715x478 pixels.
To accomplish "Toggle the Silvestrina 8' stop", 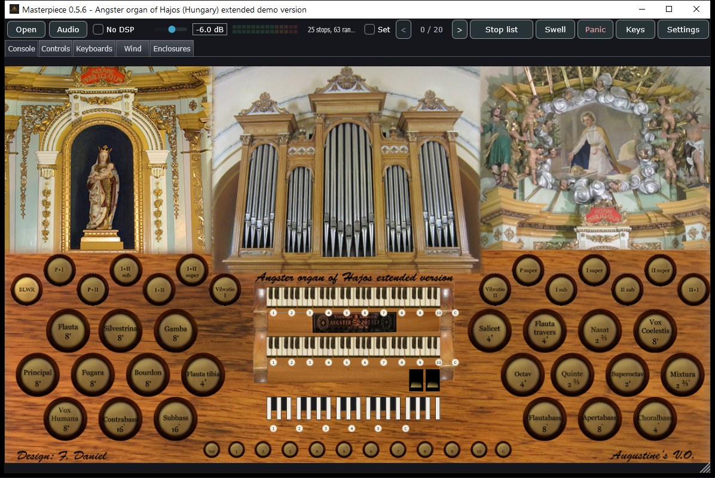I will (x=120, y=331).
